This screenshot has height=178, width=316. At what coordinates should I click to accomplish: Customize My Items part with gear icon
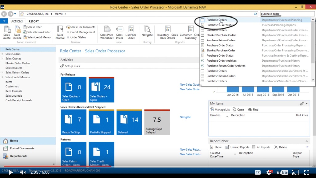302,104
